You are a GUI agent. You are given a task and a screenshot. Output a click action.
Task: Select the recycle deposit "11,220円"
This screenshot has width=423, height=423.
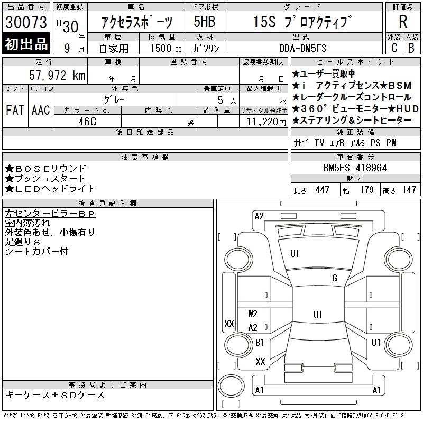coord(266,122)
